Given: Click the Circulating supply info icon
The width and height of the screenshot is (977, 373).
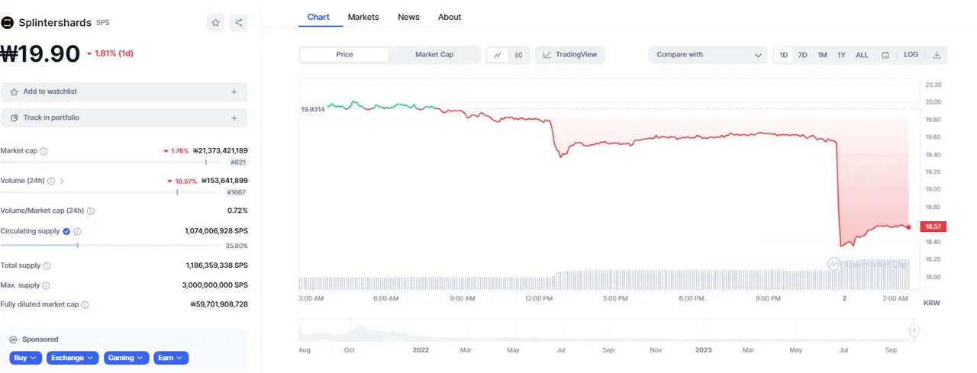Looking at the screenshot, I should [x=78, y=231].
